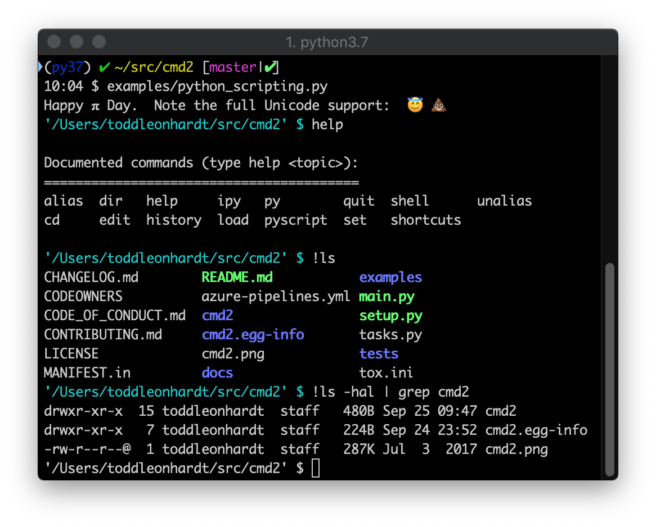Click README.md in the file listing
The height and width of the screenshot is (527, 656).
click(237, 277)
